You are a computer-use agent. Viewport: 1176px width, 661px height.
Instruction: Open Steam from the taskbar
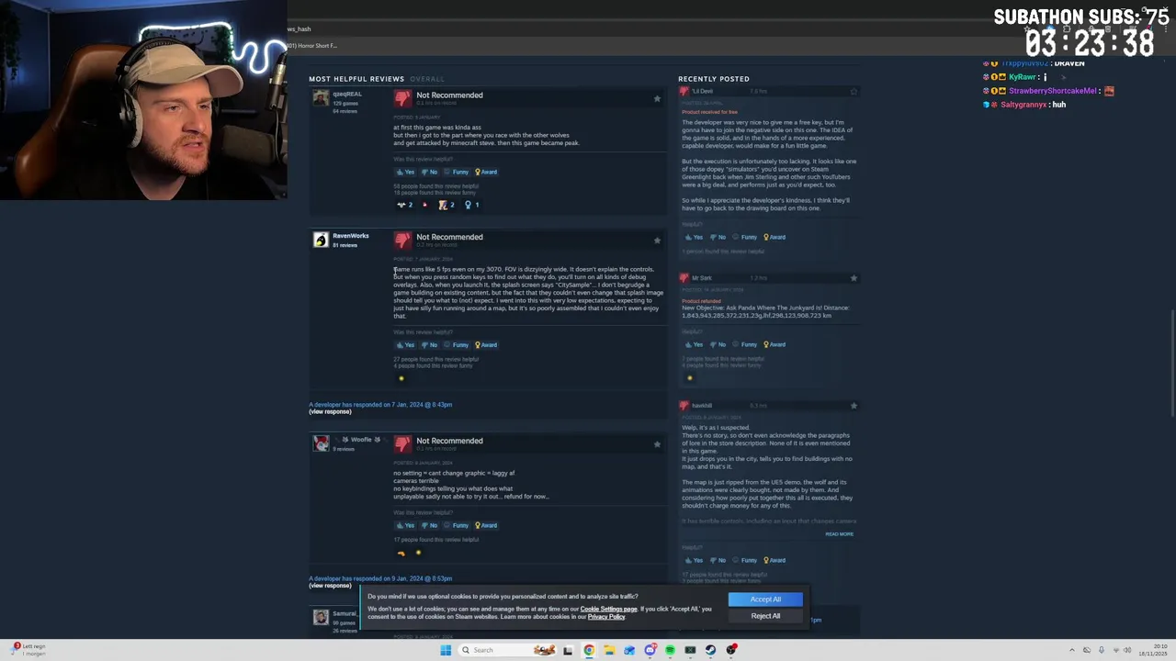710,650
